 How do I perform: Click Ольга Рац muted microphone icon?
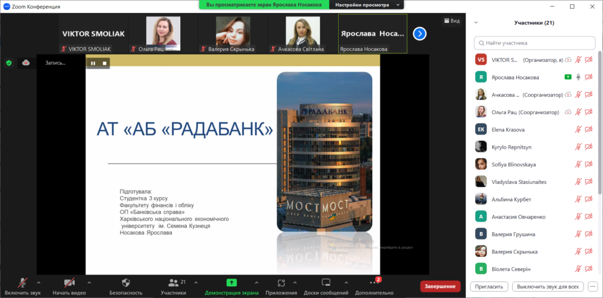click(578, 112)
